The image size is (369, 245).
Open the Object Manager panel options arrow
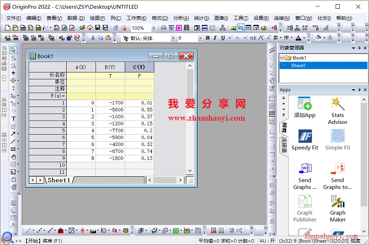353,48
